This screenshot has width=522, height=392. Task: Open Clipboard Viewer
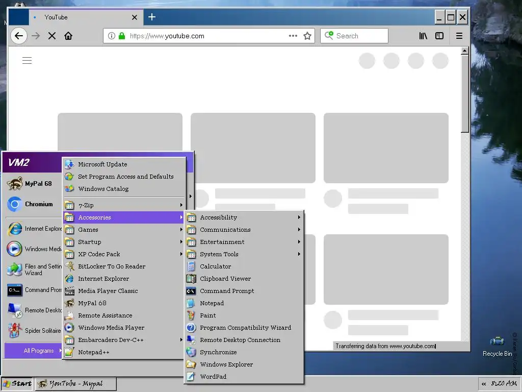pos(244,279)
